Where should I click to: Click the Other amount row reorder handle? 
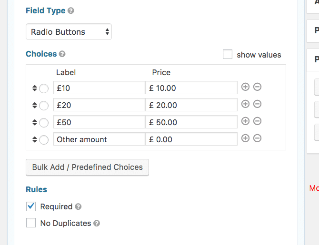pos(35,139)
